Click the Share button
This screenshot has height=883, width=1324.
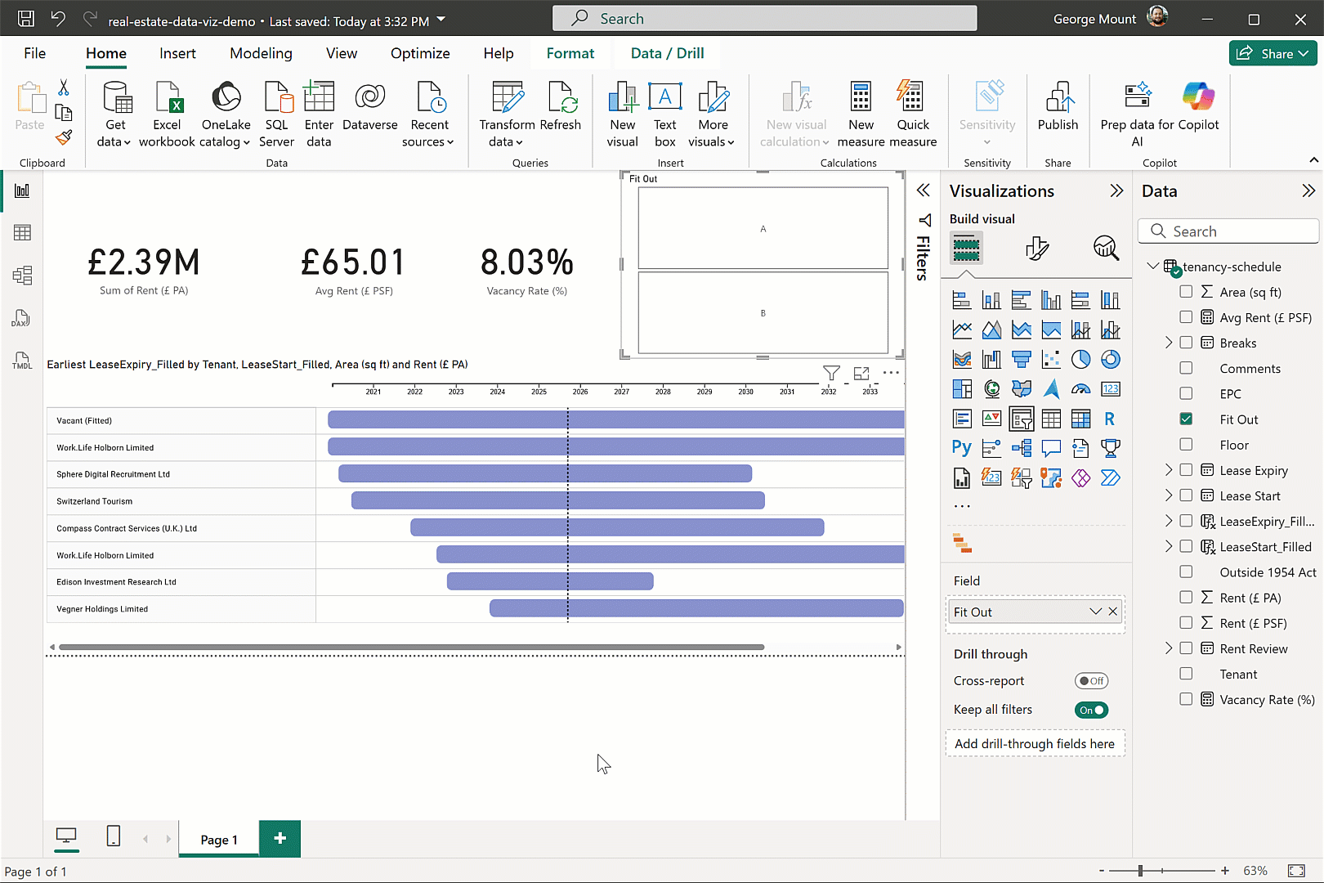point(1273,53)
